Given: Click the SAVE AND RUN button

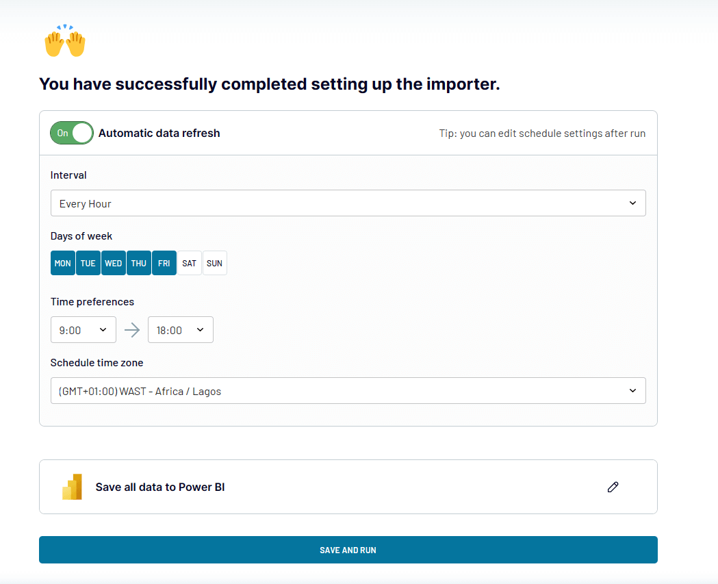Looking at the screenshot, I should tap(348, 550).
